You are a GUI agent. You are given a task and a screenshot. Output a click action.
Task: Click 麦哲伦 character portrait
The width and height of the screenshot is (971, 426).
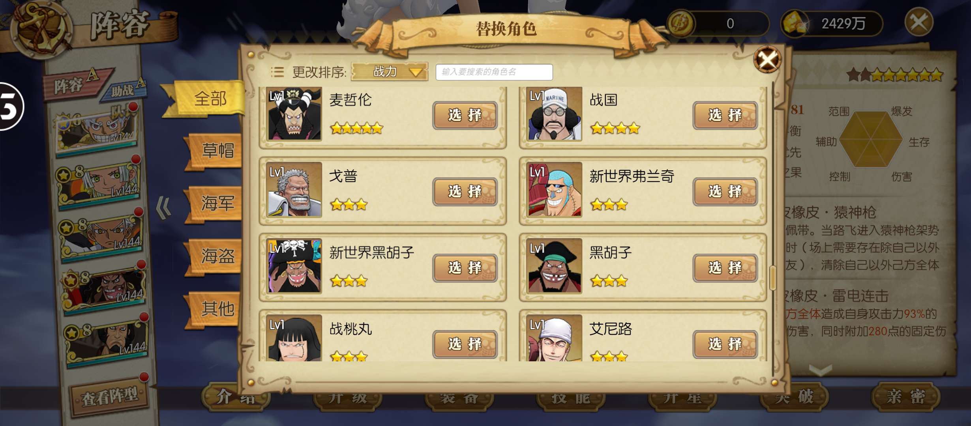click(x=294, y=114)
